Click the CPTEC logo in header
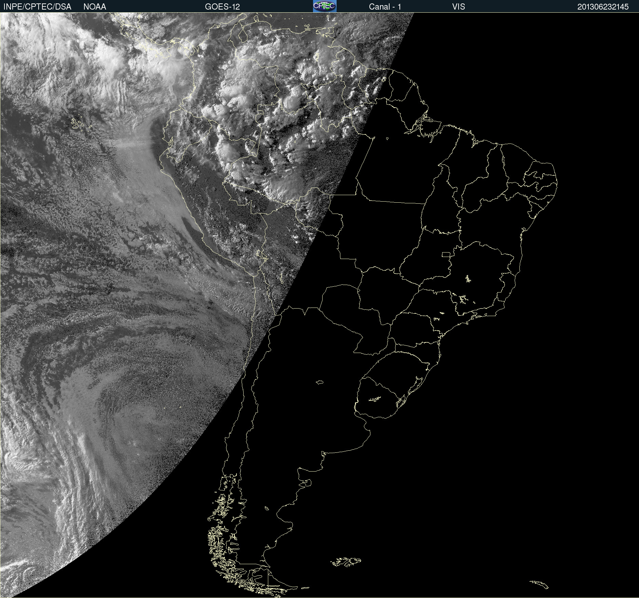The height and width of the screenshot is (598, 639). coord(325,6)
